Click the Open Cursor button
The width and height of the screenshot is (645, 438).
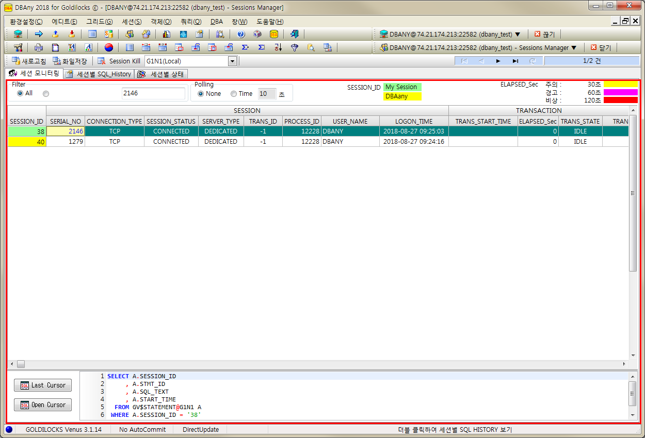43,405
